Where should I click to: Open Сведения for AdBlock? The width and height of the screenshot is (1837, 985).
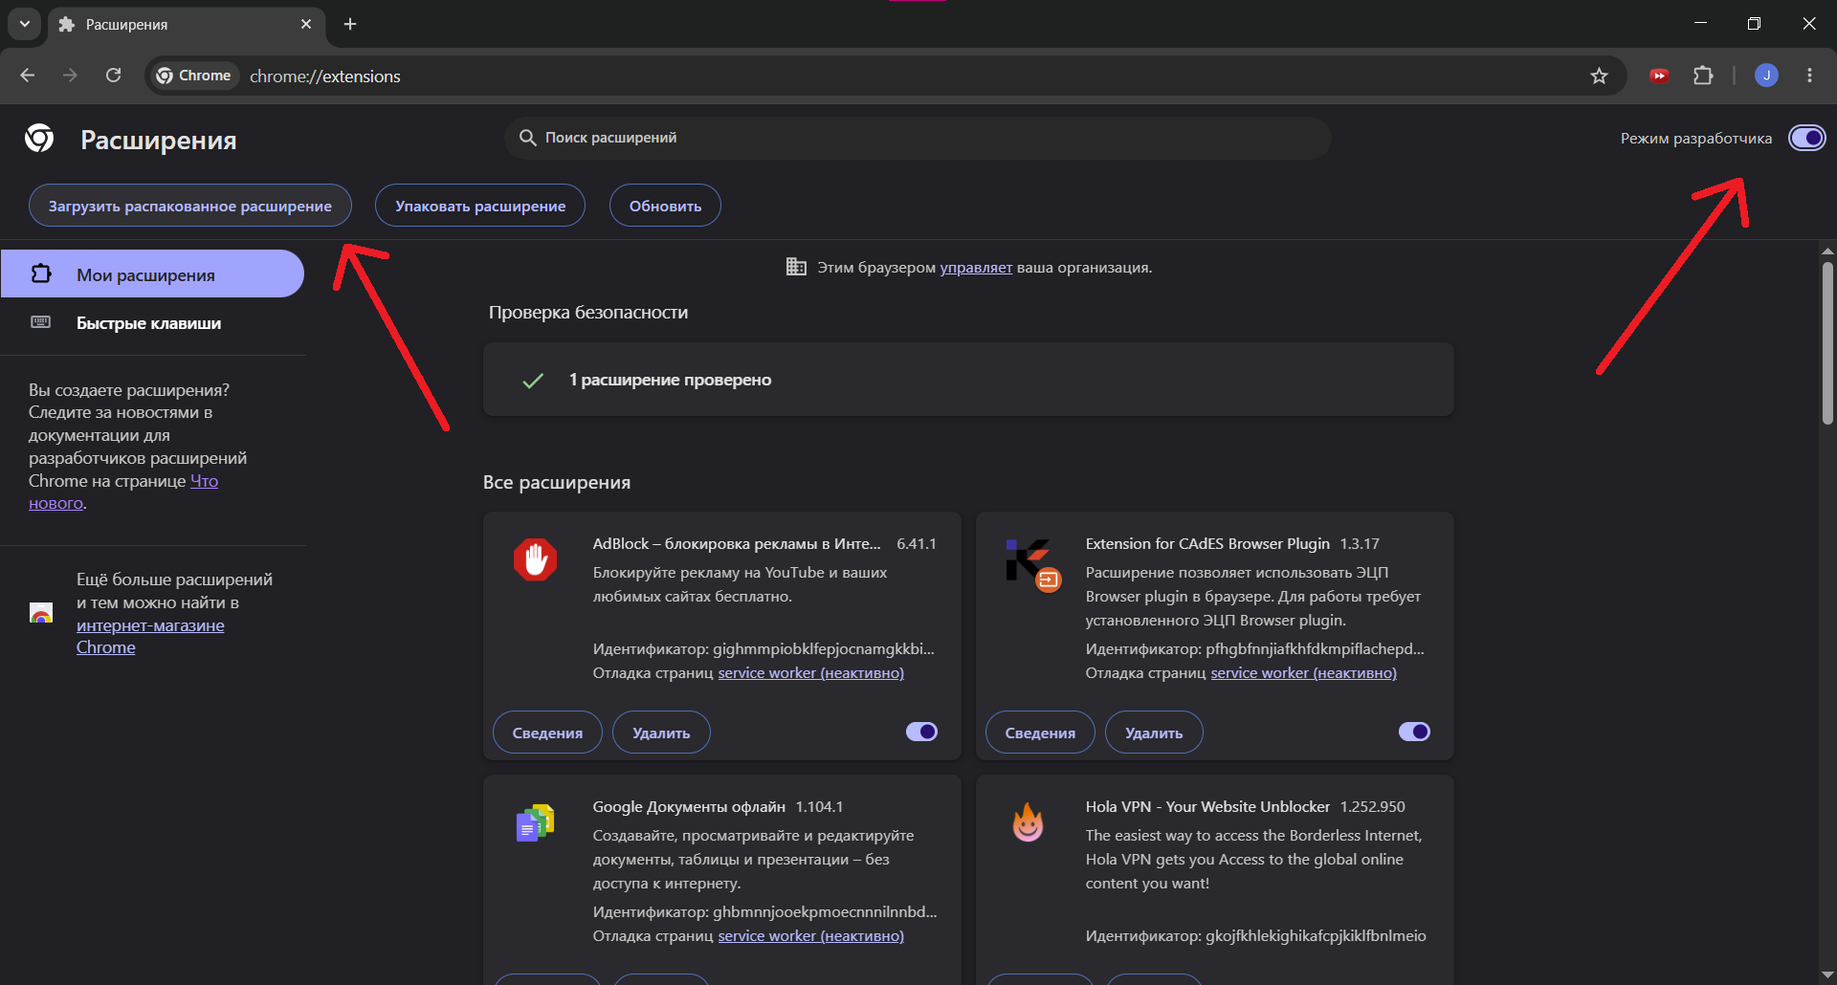(547, 733)
